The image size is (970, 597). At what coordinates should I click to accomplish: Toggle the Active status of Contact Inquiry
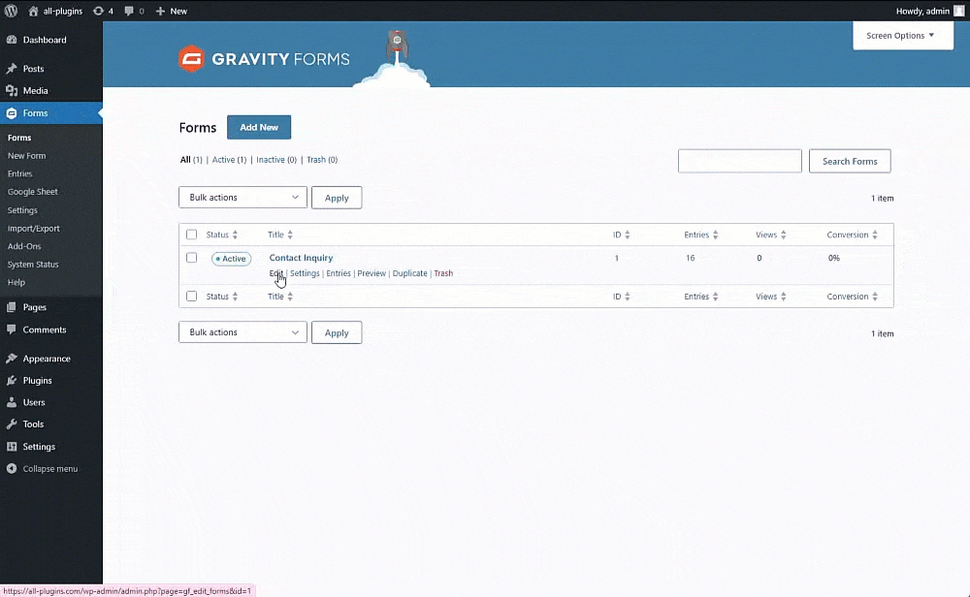tap(232, 259)
